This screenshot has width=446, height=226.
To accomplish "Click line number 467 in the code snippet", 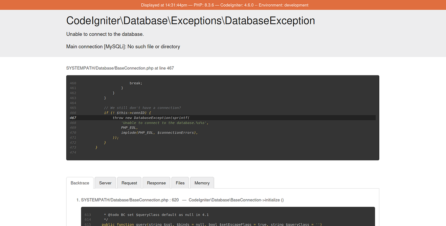I will (73, 117).
